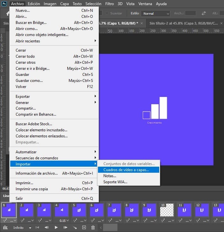Screen dimensions: 224x232
Task: Play the frame animation
Action: point(56,228)
